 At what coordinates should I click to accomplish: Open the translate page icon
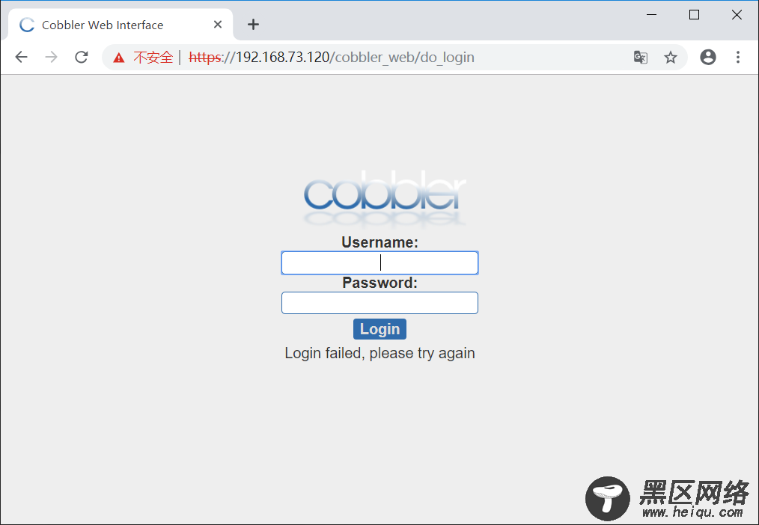coord(641,57)
